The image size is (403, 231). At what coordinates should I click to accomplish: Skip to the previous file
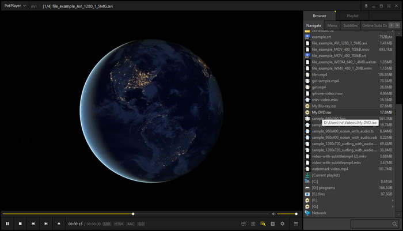coord(33,224)
